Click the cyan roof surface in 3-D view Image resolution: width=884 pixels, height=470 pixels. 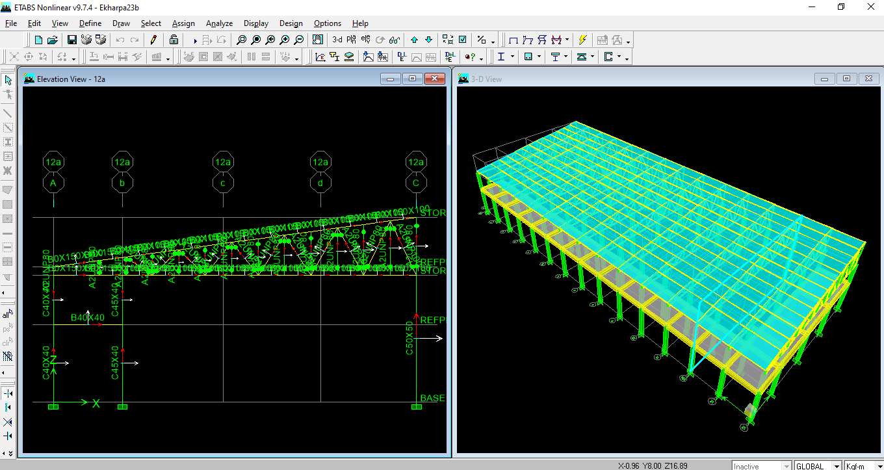pos(650,195)
